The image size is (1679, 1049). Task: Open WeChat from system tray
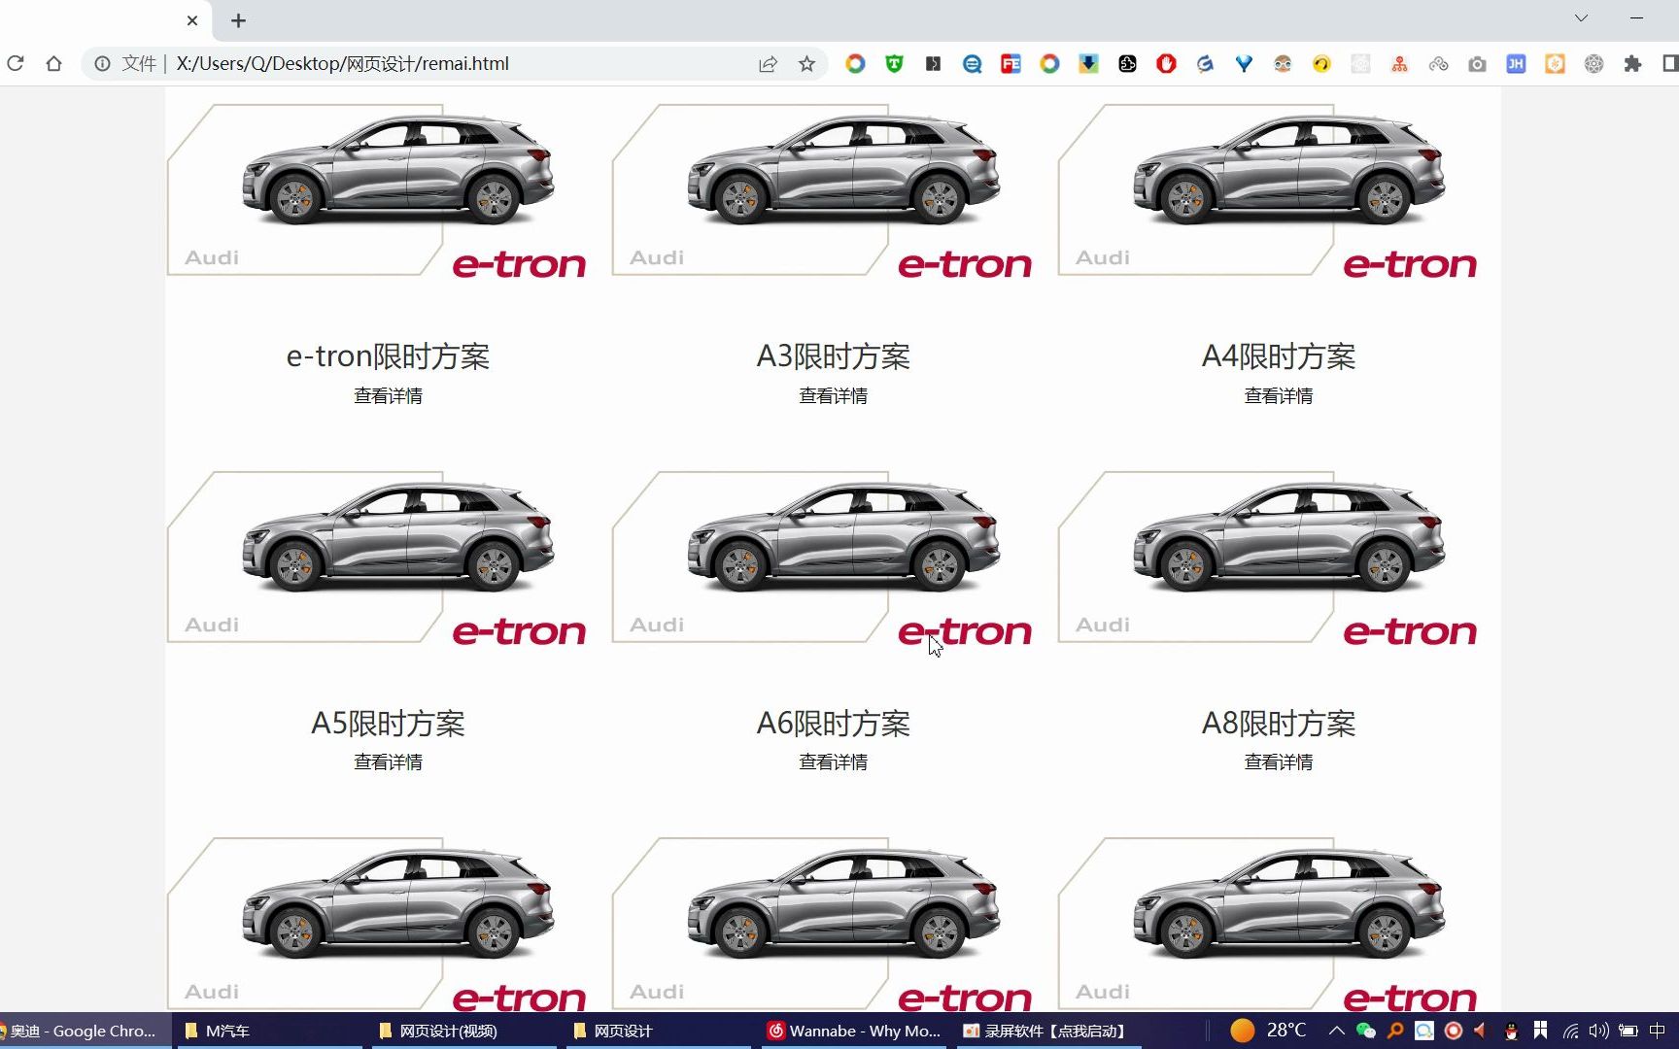(1366, 1031)
